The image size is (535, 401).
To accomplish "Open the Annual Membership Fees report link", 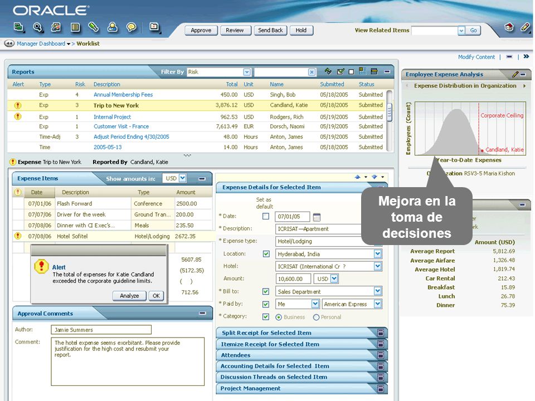I will pos(123,95).
